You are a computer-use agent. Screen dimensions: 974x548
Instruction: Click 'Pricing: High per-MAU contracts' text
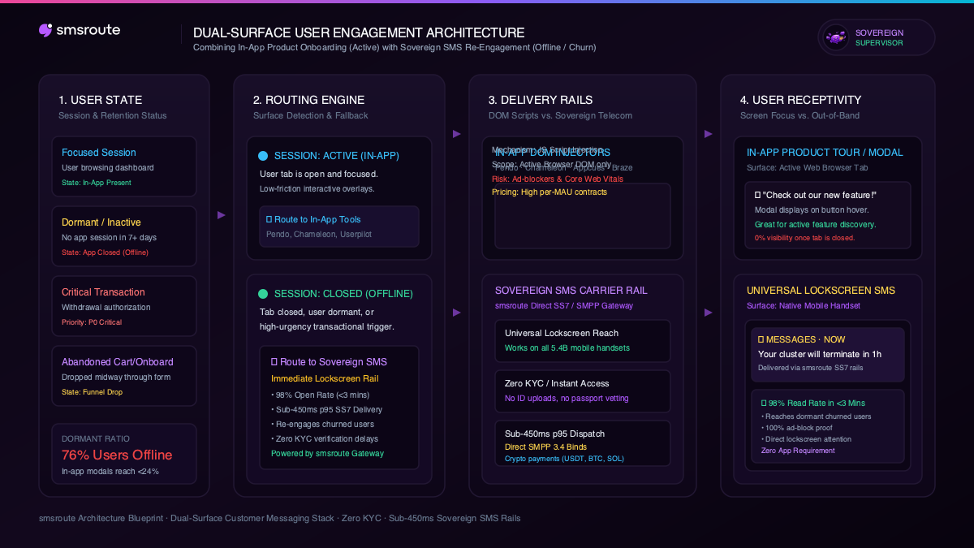coord(549,192)
